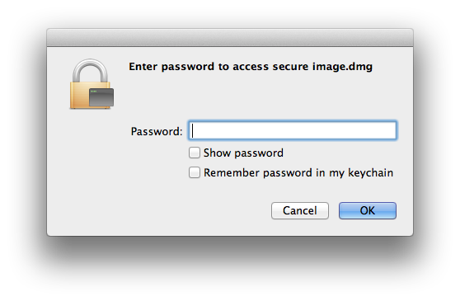This screenshot has width=460, height=301.
Task: Tick Remember password in my keychain checkbox
Action: 195,172
